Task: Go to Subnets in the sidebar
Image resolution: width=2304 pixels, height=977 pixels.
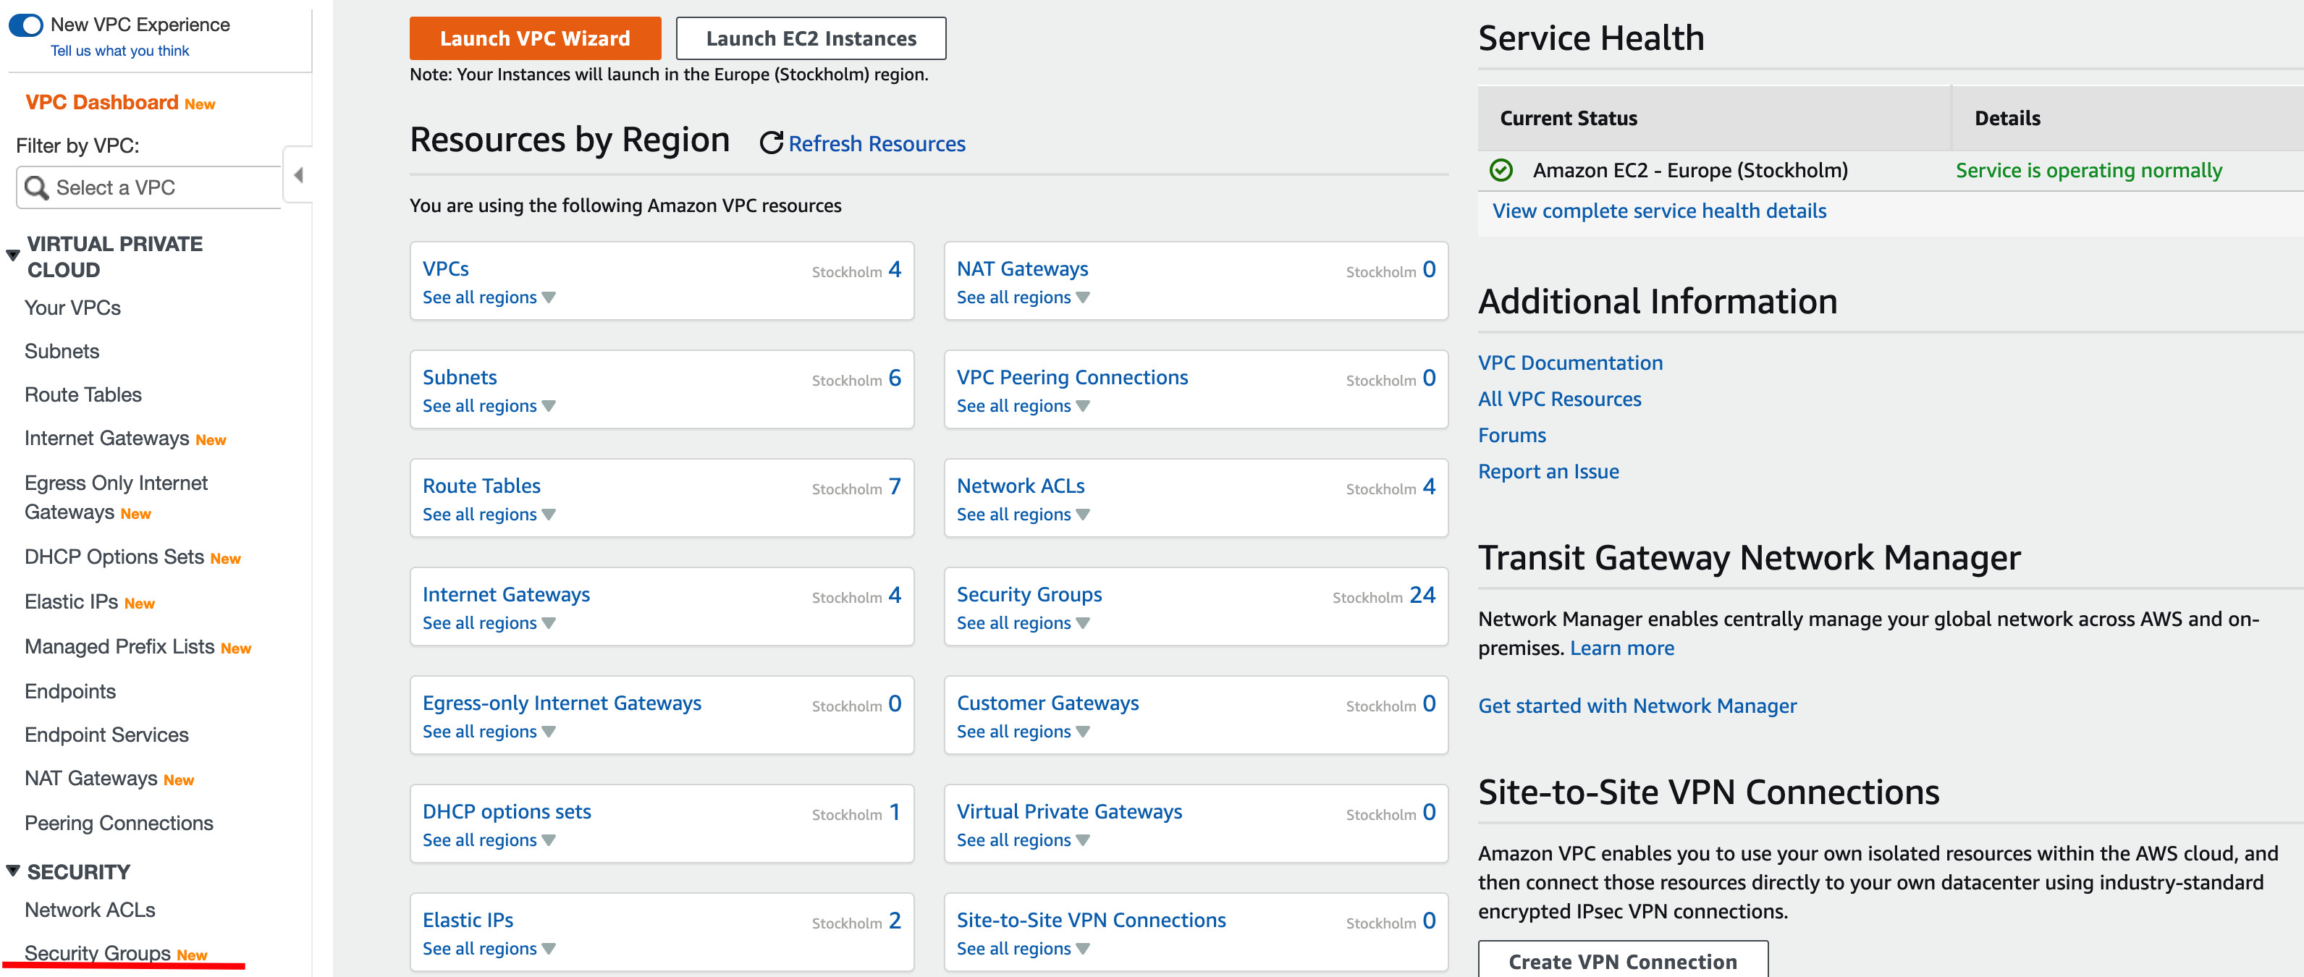Action: (62, 351)
